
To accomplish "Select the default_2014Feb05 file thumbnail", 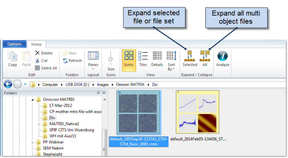I will [x=197, y=112].
